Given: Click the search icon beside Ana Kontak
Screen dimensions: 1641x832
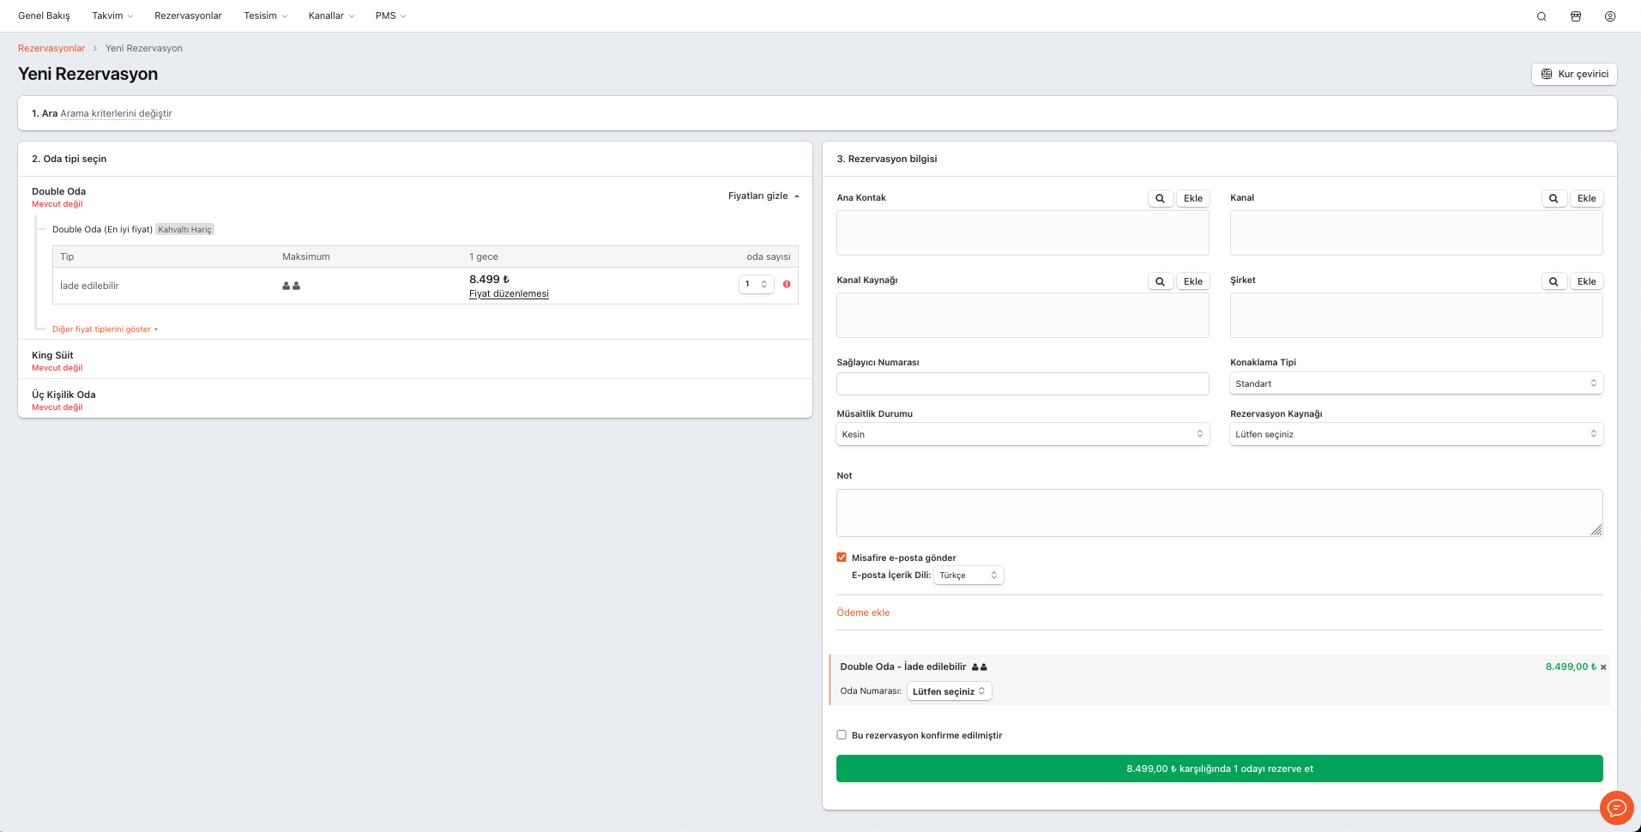Looking at the screenshot, I should (x=1160, y=198).
